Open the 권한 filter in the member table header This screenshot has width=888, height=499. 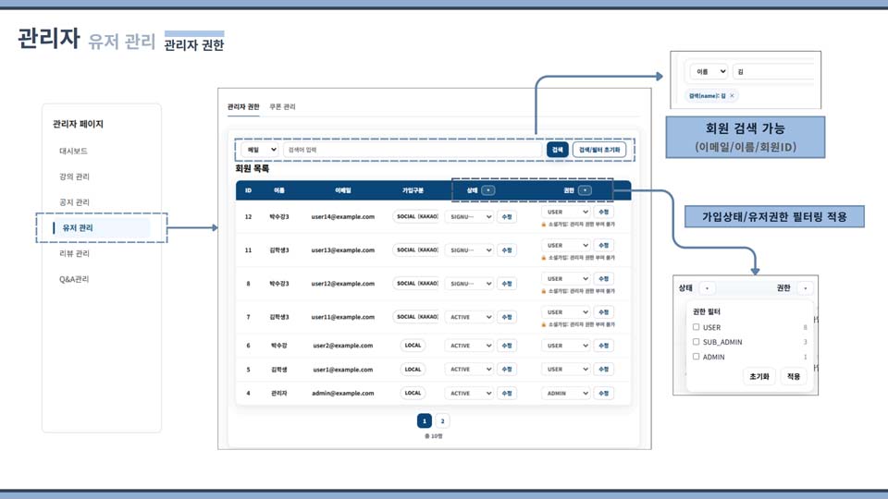pos(584,190)
